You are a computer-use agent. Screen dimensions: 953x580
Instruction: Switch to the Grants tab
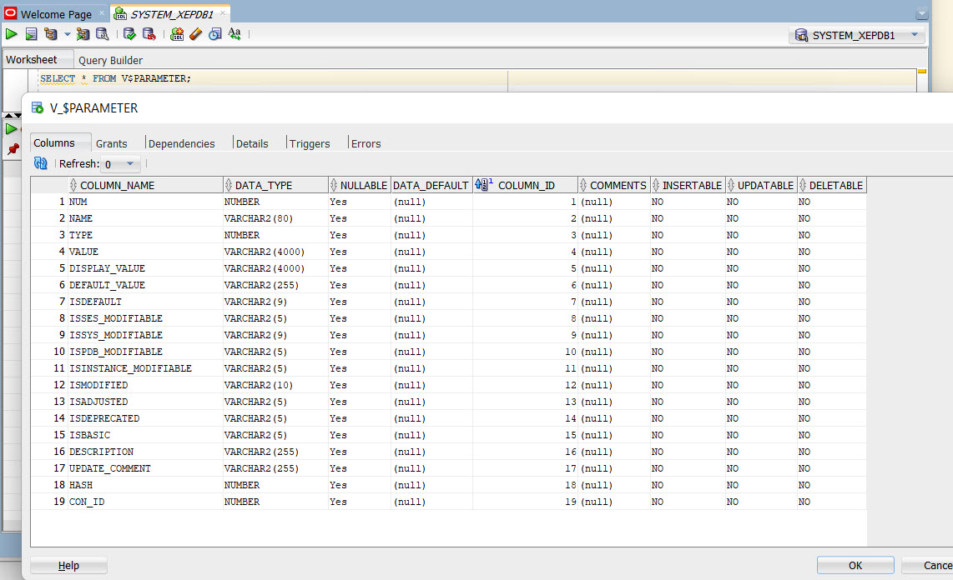click(x=111, y=144)
